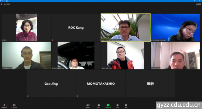The image size is (202, 109).
Task: Select the Gao Jing participant tile
Action: tap(51, 83)
